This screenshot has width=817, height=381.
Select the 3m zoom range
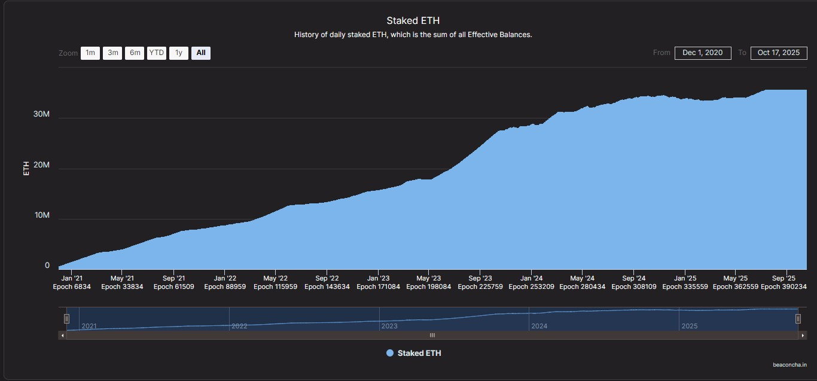(112, 53)
